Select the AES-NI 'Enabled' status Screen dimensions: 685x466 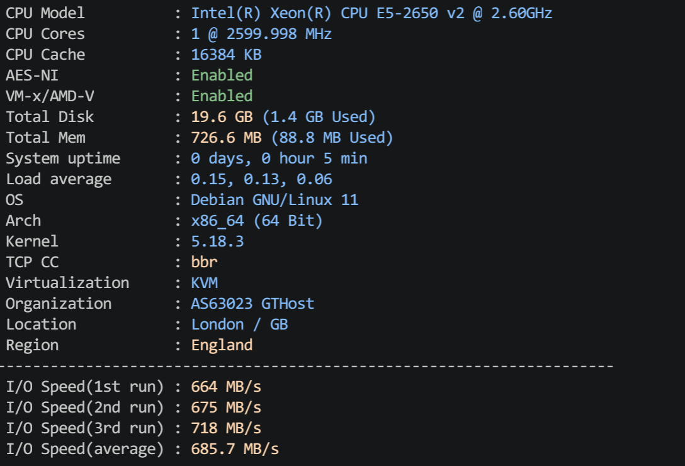[x=222, y=75]
